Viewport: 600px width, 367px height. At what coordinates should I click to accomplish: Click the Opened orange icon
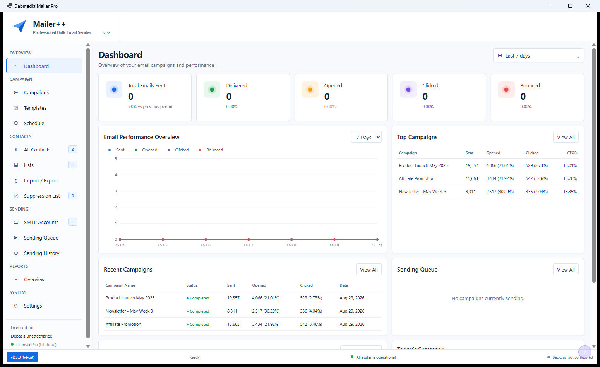coord(310,90)
